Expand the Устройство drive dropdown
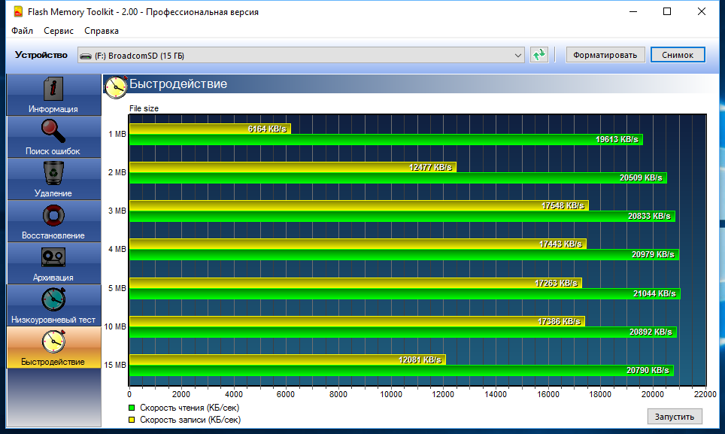The image size is (725, 434). click(517, 55)
